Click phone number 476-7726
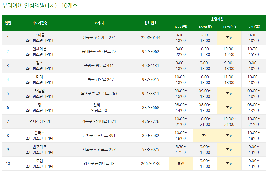Viewport: 268px width, 172px height. [x=151, y=122]
